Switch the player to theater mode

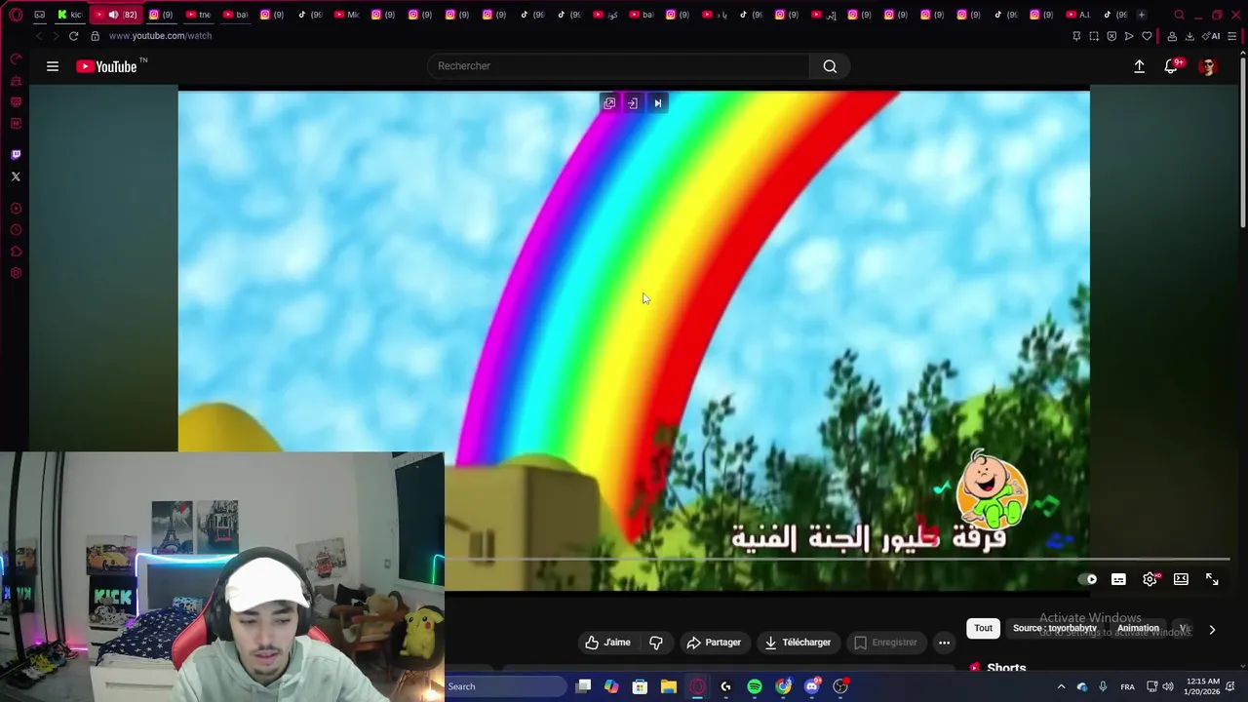click(1181, 579)
